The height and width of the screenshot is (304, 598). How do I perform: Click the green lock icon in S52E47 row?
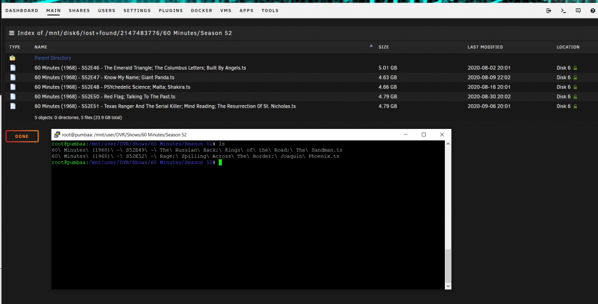tap(575, 77)
